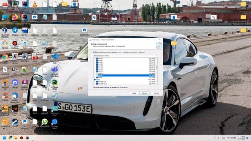Select the PyCharm desktop icon

tap(55, 83)
